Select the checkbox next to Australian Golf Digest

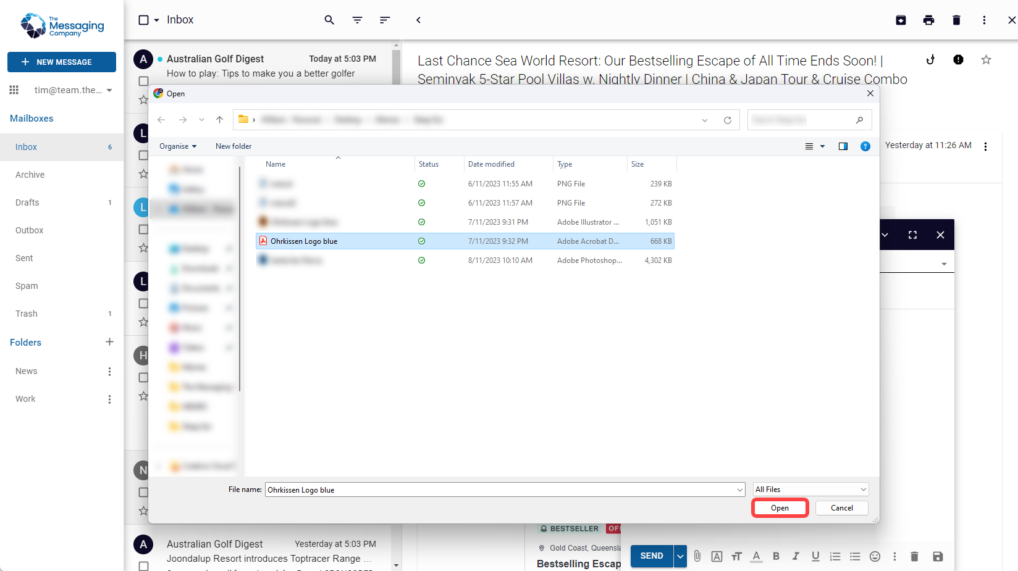point(143,80)
